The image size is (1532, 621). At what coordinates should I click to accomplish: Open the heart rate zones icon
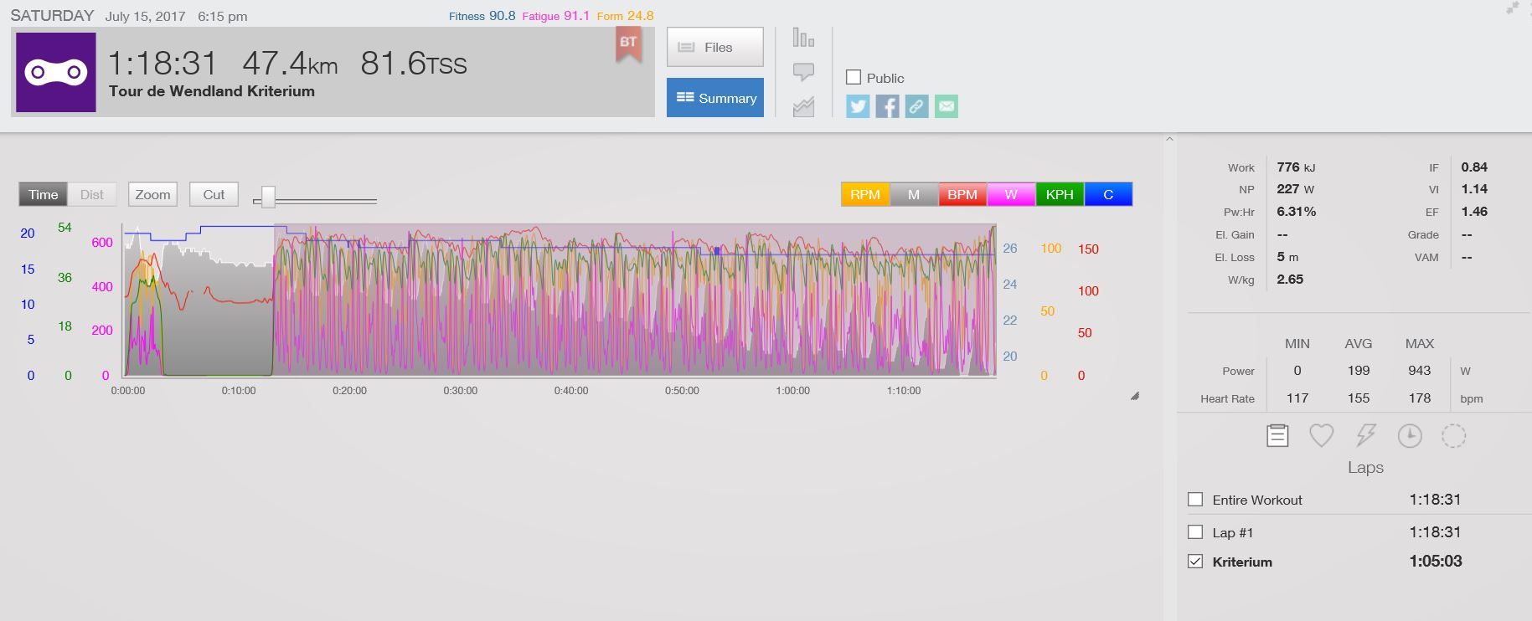point(1321,436)
